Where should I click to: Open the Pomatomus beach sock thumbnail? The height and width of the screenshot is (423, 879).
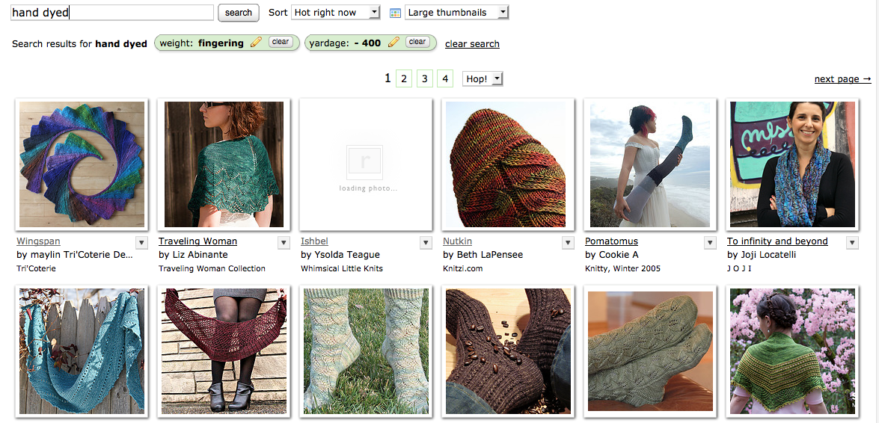tap(650, 164)
